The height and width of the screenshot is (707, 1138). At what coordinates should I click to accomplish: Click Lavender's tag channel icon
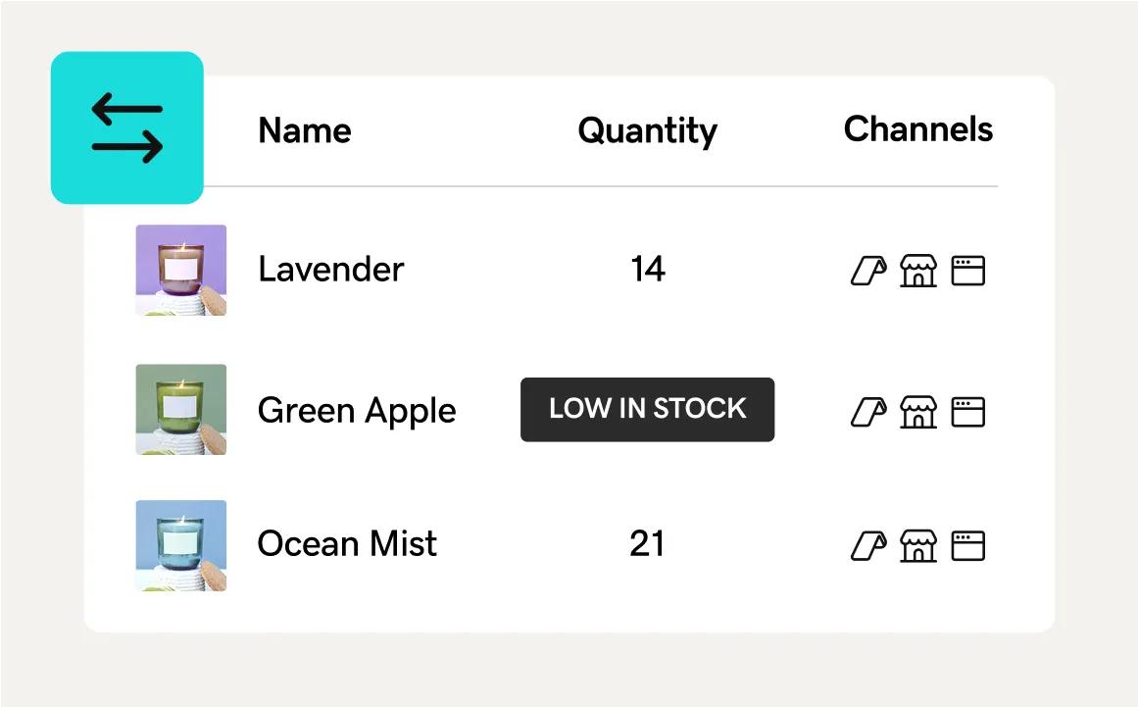867,271
